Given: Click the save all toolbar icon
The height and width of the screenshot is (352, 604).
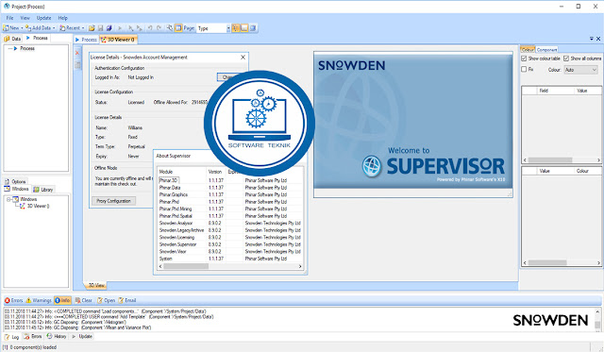Looking at the screenshot, I should tap(109, 28).
